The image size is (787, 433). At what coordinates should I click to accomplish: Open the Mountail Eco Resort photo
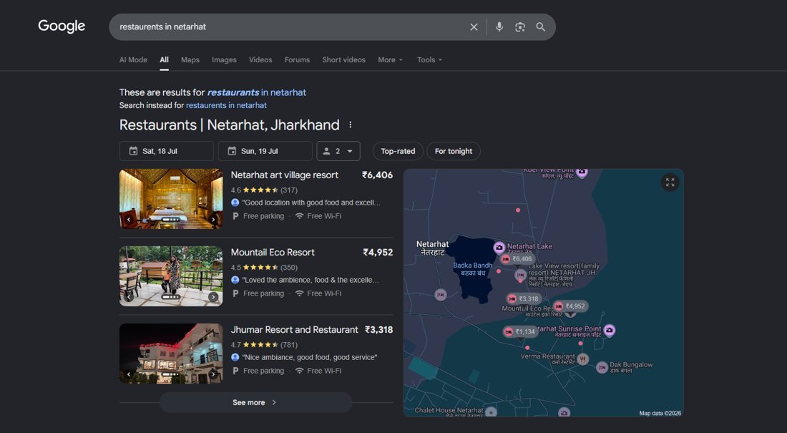point(171,276)
